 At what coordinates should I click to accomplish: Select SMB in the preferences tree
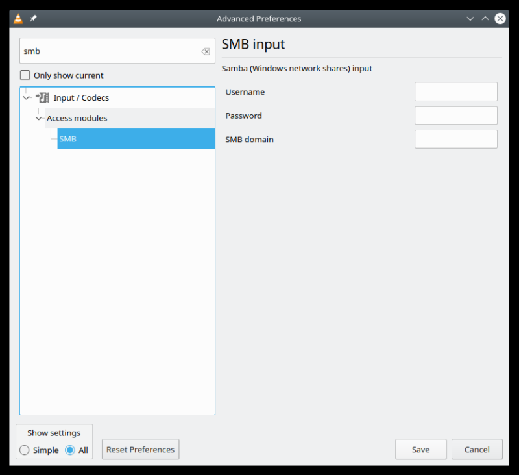(x=68, y=138)
